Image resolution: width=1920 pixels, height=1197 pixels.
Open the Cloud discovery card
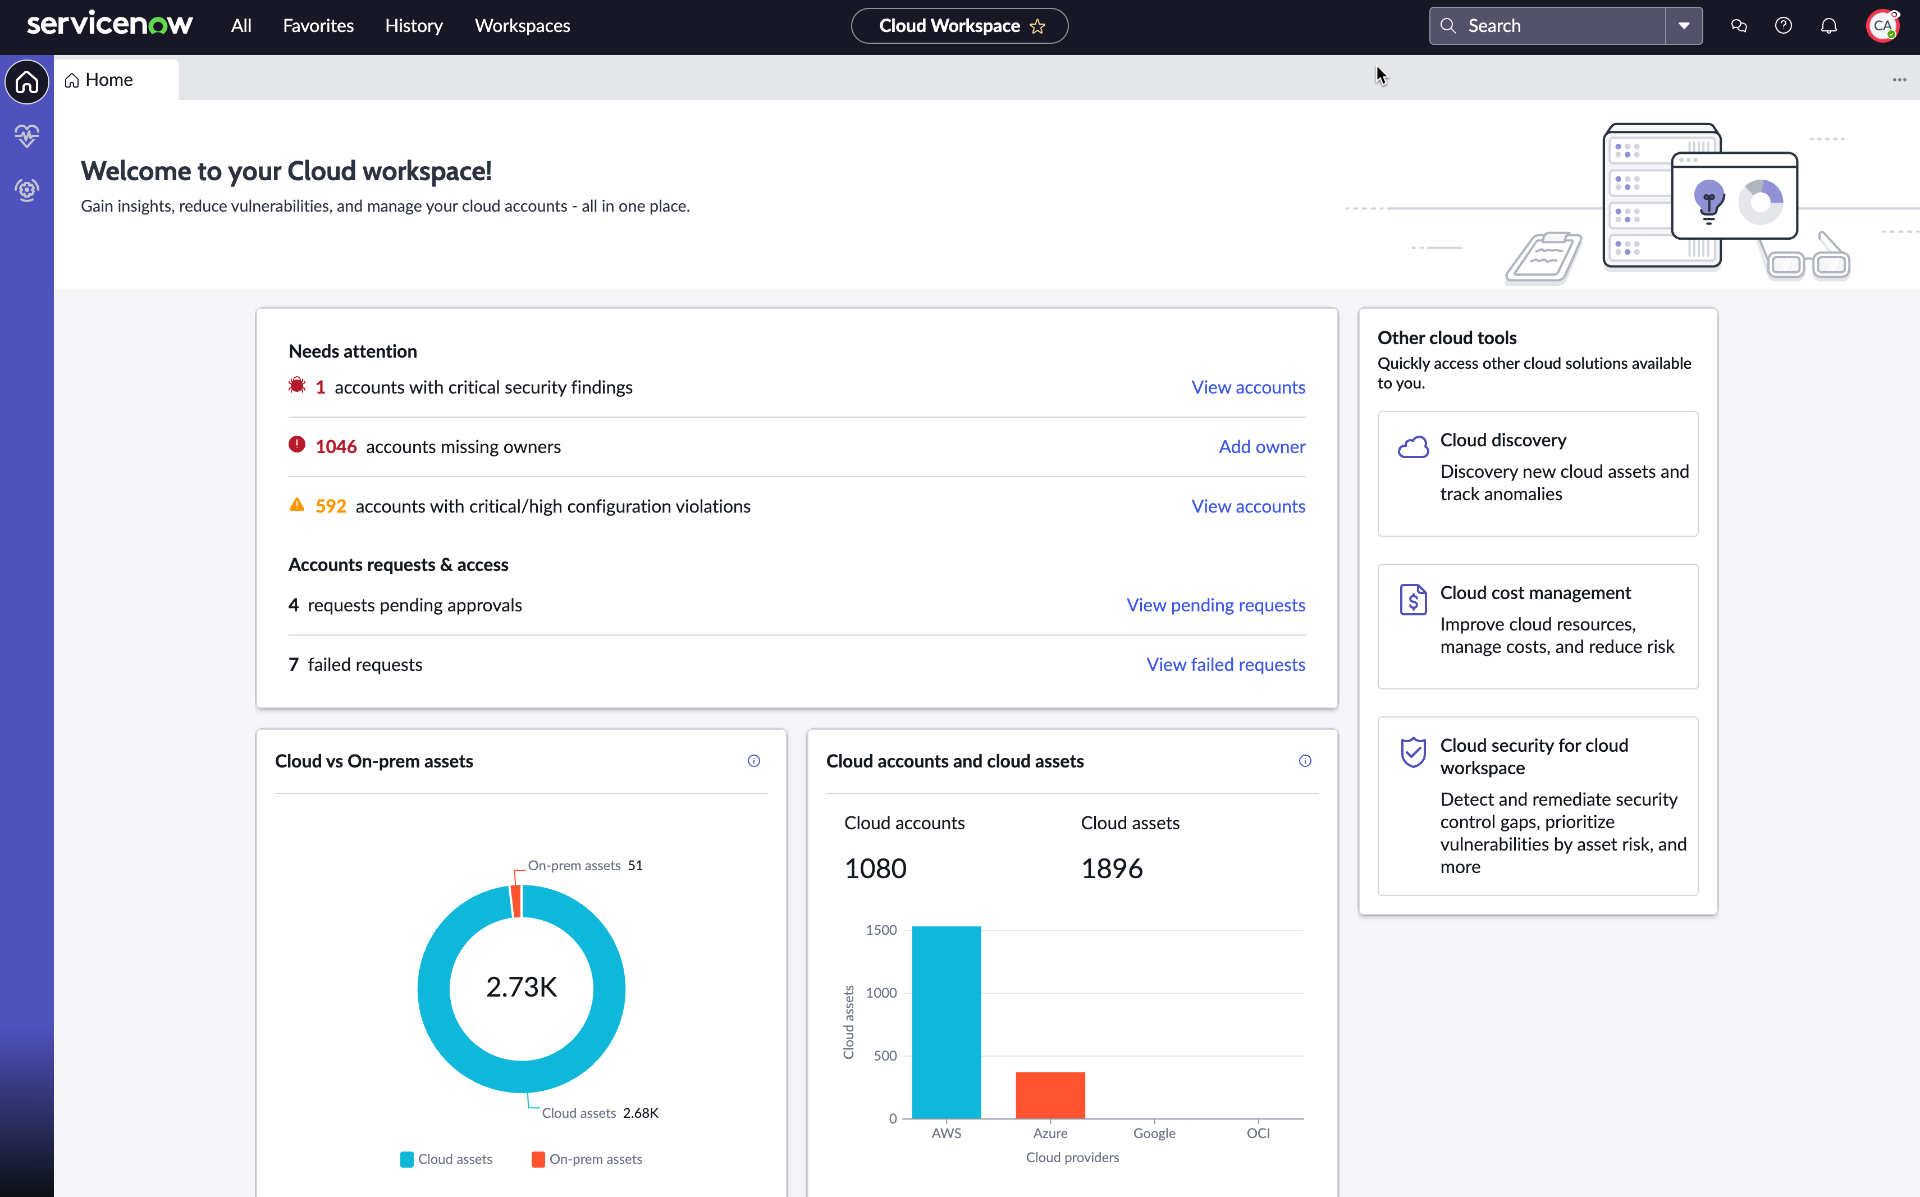(x=1537, y=473)
